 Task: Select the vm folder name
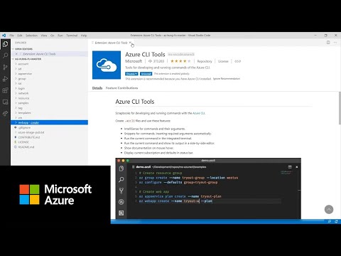click(20, 118)
